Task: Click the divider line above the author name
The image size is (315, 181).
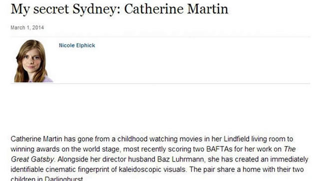Action: click(160, 37)
